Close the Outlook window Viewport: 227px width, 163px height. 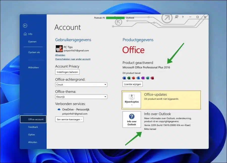click(x=205, y=17)
